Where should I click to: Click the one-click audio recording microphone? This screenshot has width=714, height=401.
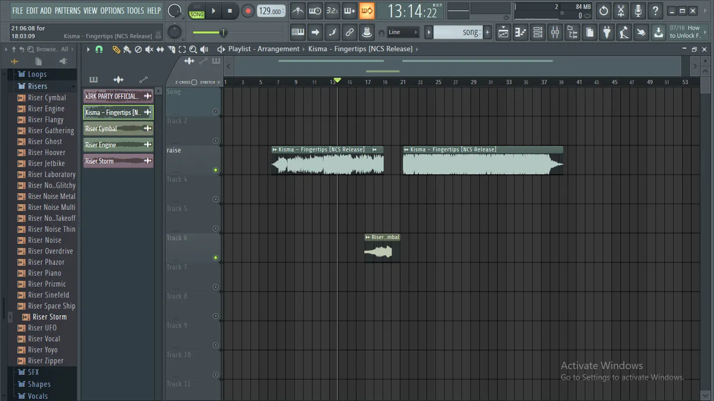point(638,11)
